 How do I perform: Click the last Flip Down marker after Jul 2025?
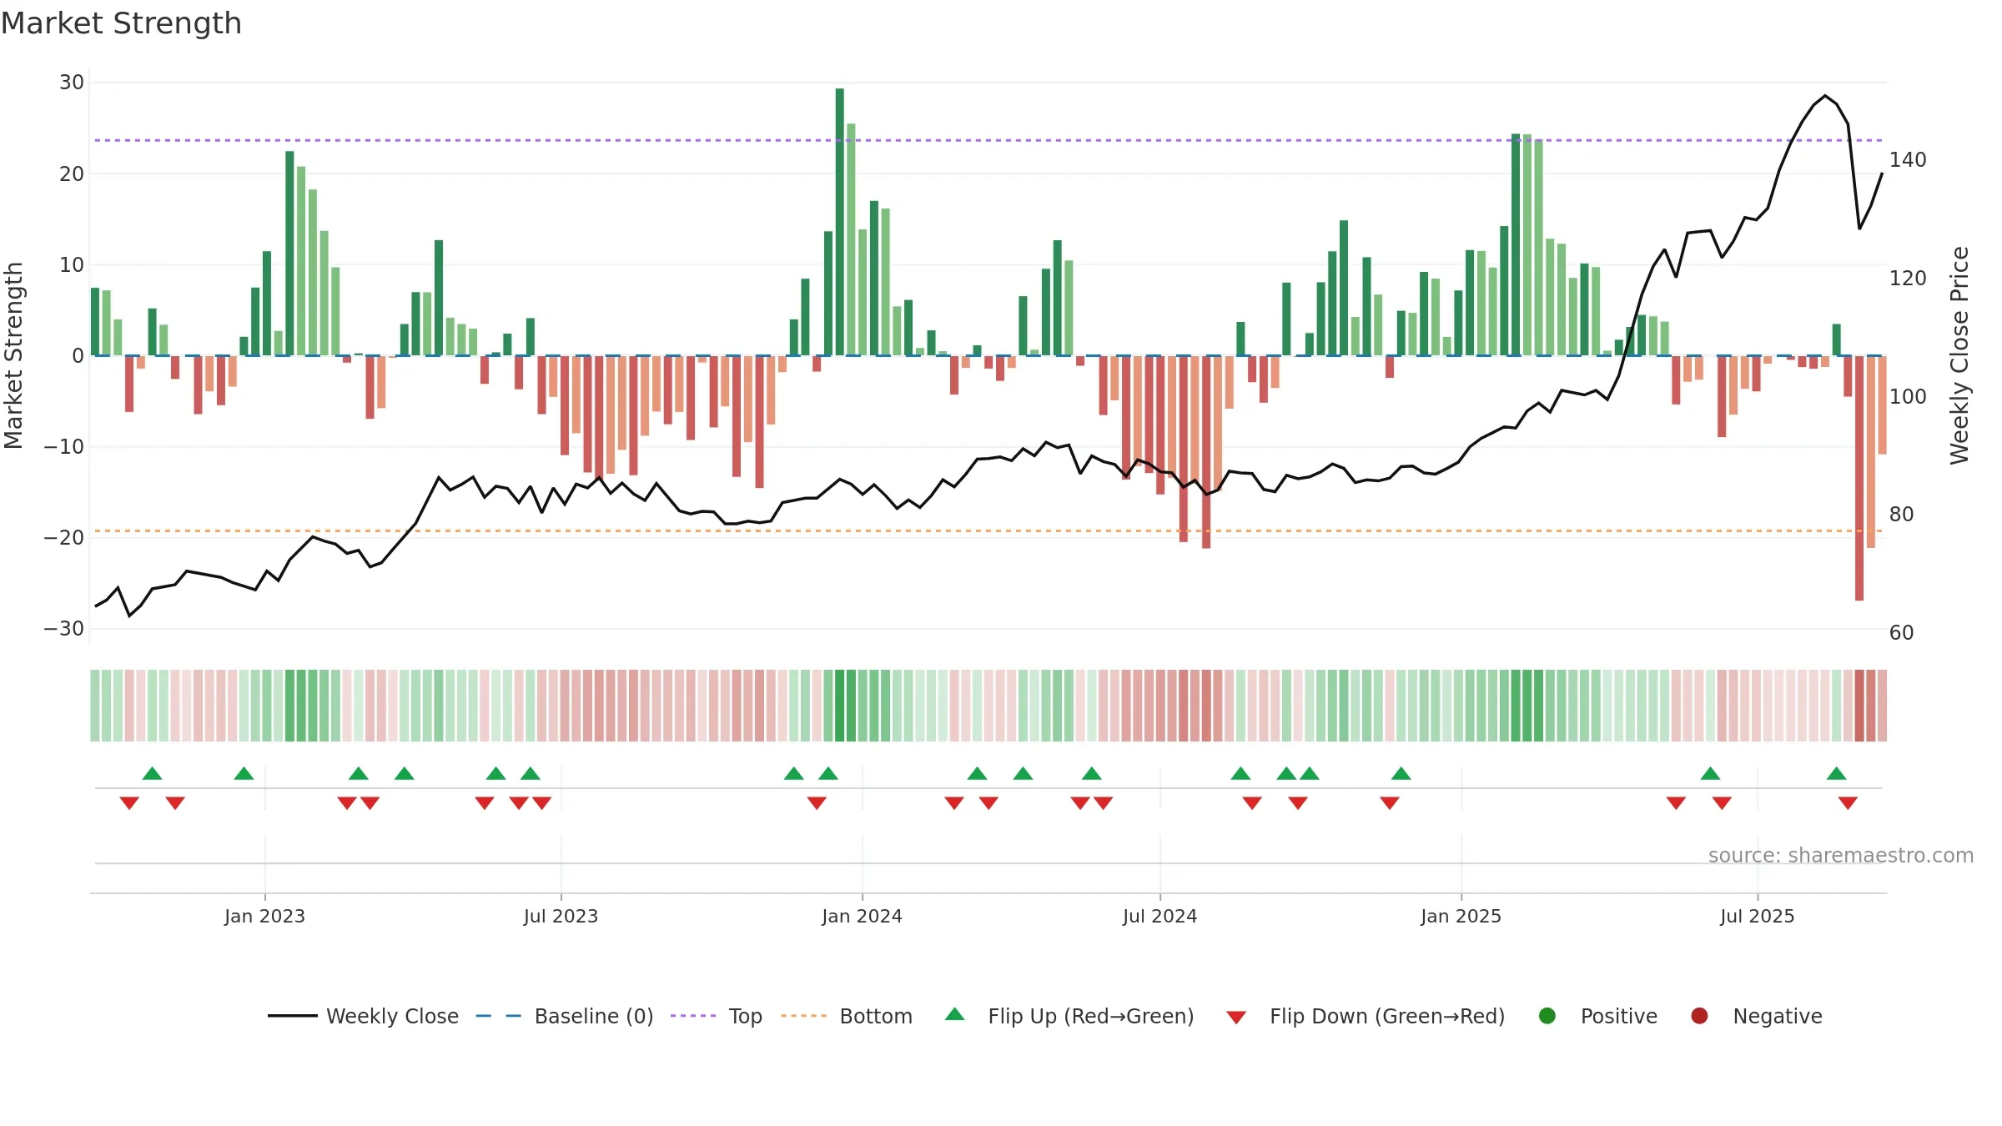tap(1848, 803)
